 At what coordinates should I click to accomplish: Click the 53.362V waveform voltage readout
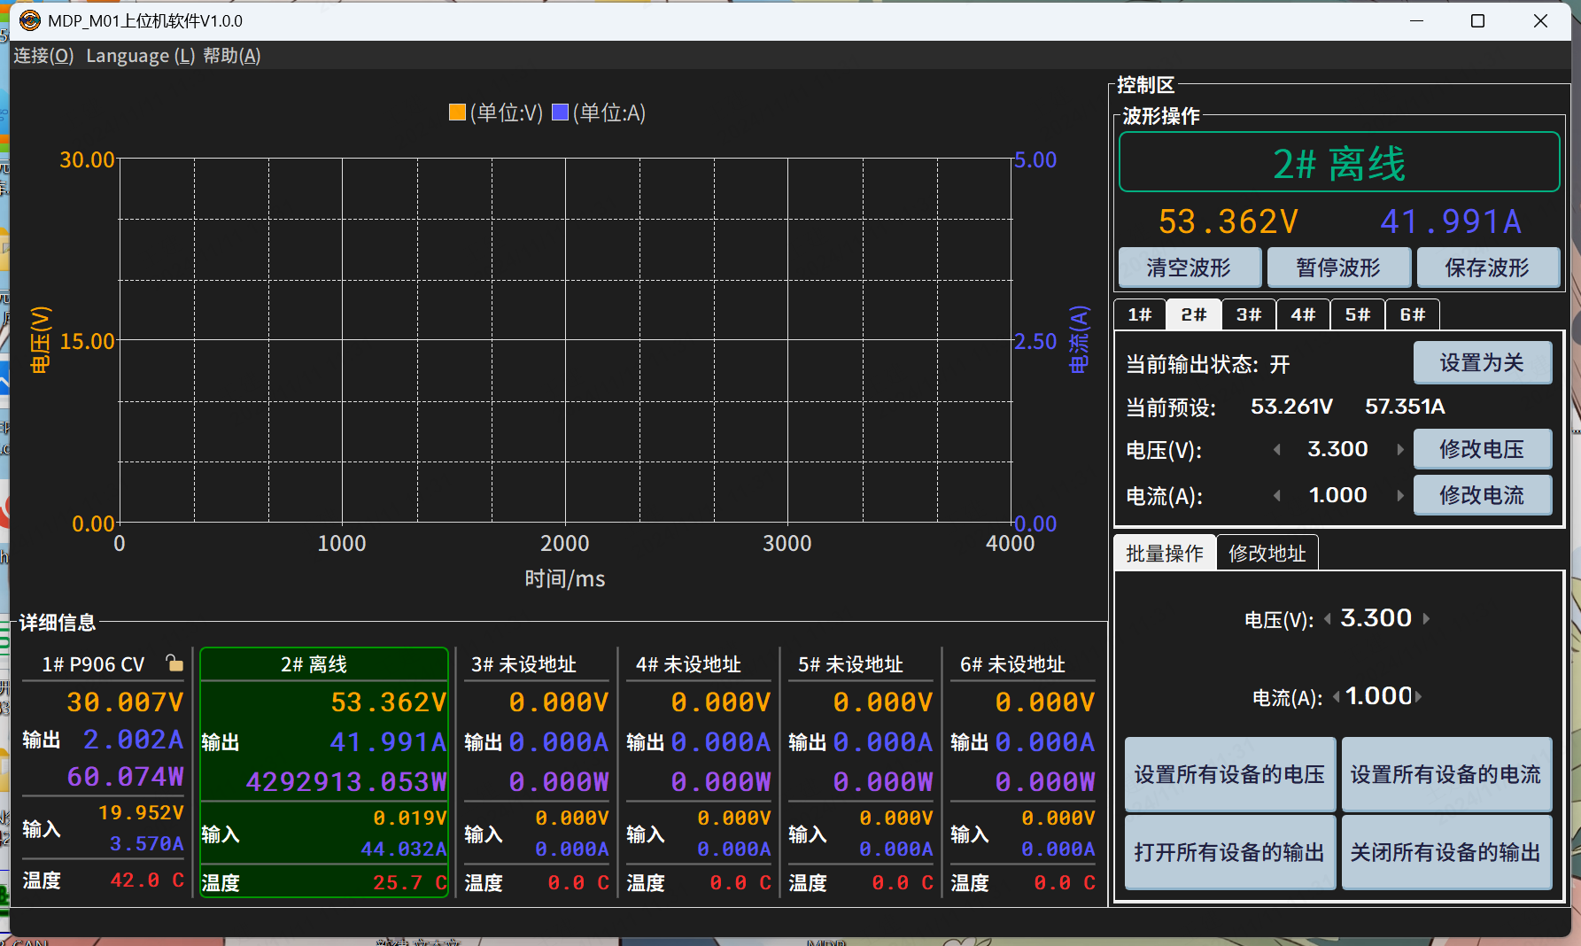tap(1228, 221)
